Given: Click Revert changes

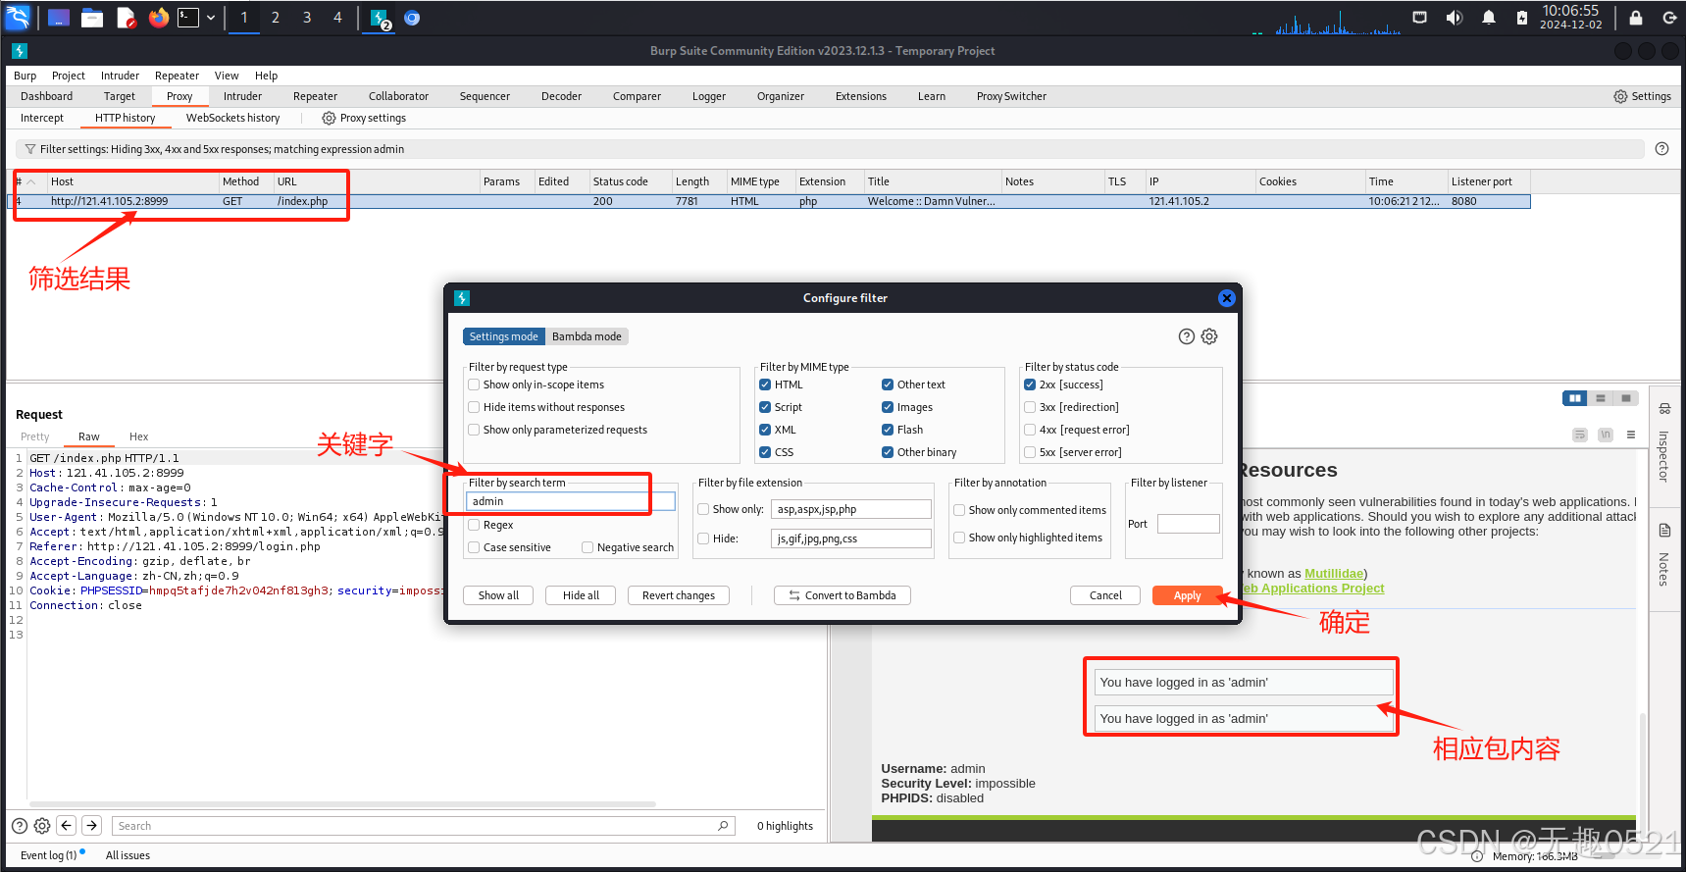Looking at the screenshot, I should [679, 595].
